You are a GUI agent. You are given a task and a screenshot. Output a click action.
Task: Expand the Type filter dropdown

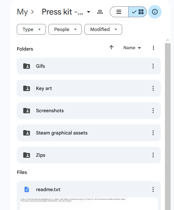(31, 29)
